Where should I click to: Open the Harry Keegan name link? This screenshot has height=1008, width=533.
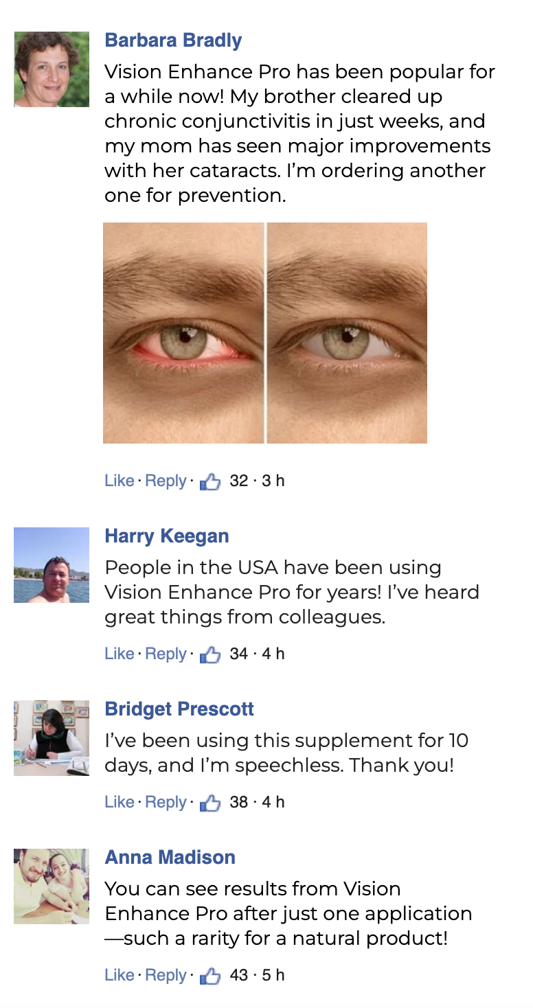pos(167,536)
